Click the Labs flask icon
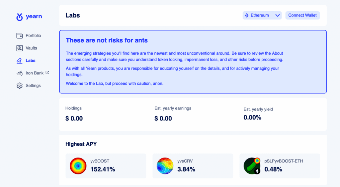This screenshot has height=187, width=340. (20, 61)
